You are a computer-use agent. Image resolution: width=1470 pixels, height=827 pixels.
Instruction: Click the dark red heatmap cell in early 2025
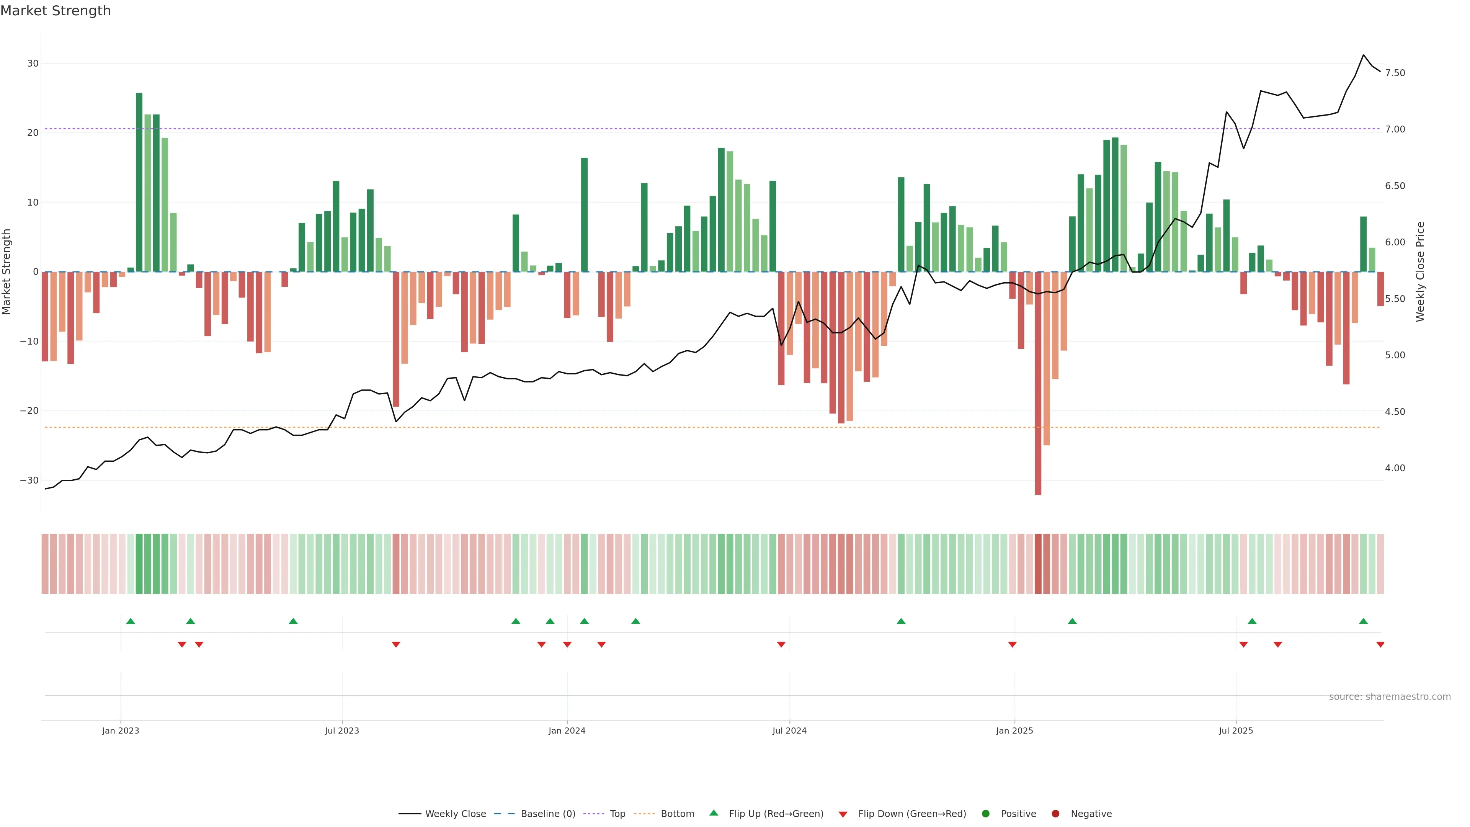(x=1038, y=563)
